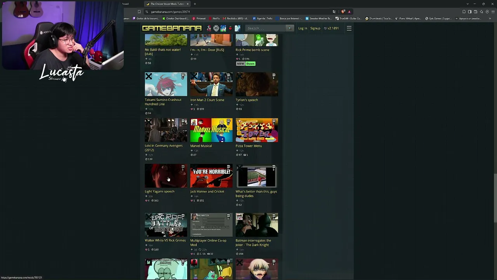Viewport: 497px width, 280px height.
Task: Open the light blue game icon in header
Action: point(238,28)
